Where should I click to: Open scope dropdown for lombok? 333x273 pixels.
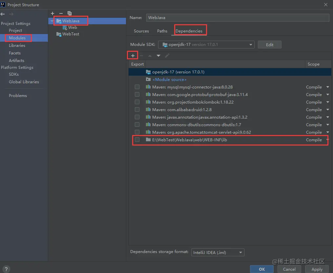[328, 102]
